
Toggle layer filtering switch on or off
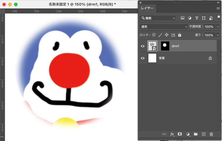(218, 18)
